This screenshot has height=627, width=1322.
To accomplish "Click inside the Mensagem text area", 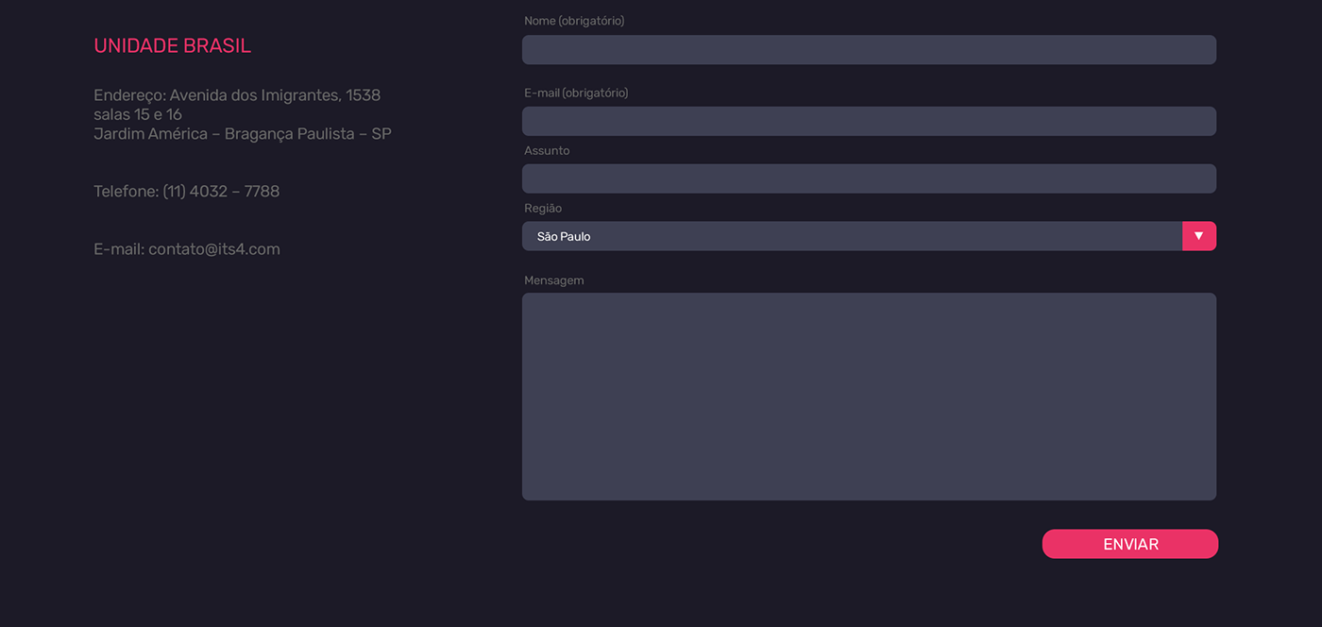I will (x=869, y=397).
